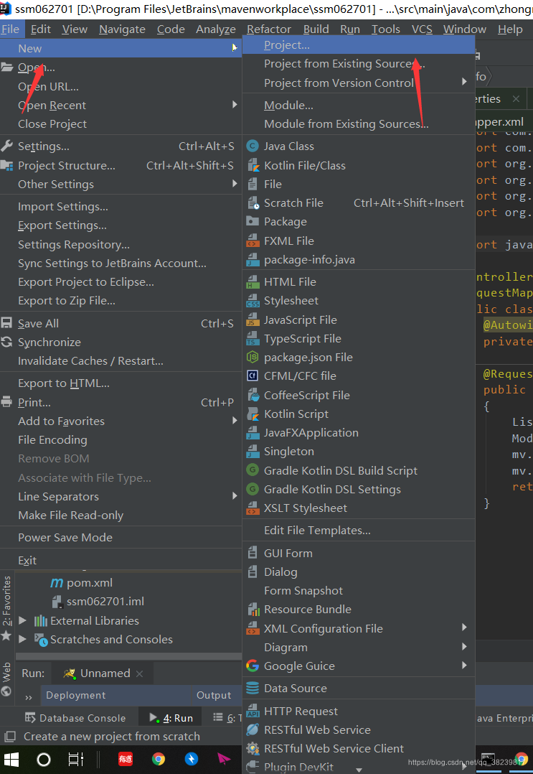Click the Data Source database icon
533x774 pixels.
pyautogui.click(x=253, y=689)
